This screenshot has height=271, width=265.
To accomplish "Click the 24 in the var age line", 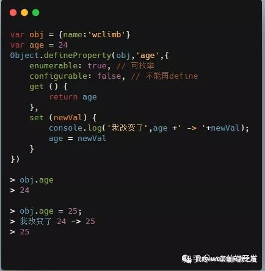I will [x=63, y=45].
